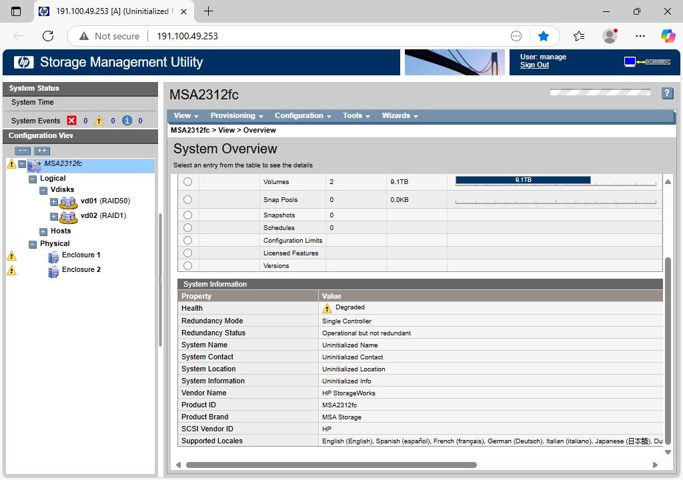Open browser settings and more menu
This screenshot has height=480, width=683.
640,36
